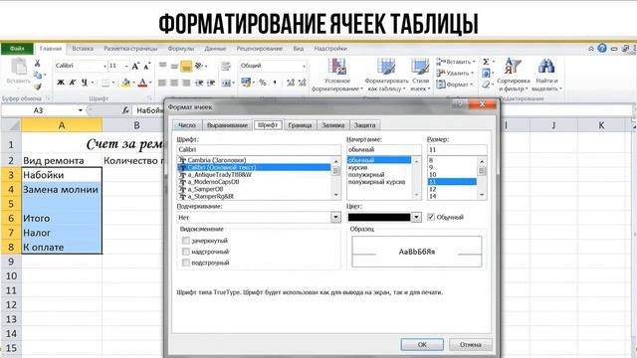This screenshot has width=637, height=358.
Task: Open the Цвет color dropdown arrow
Action: click(x=416, y=217)
